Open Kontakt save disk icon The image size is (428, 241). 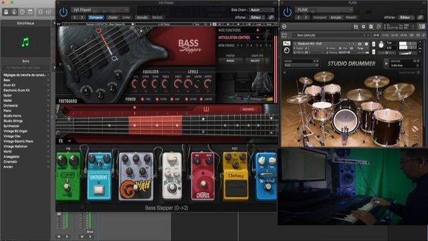point(356,27)
